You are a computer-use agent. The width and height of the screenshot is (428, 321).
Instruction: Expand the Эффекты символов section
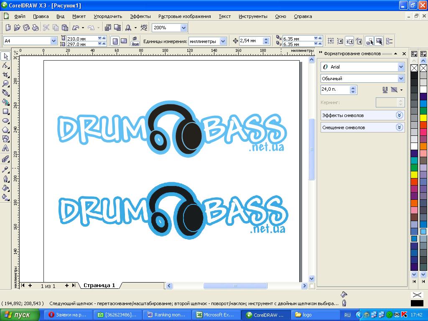(399, 115)
